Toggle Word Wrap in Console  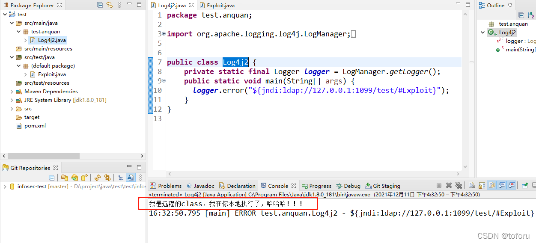pyautogui.click(x=492, y=185)
